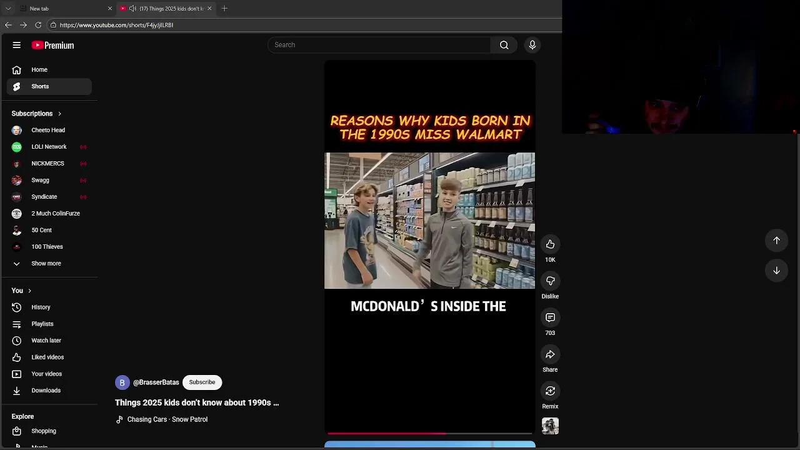Open the tab search dropdown arrow
This screenshot has width=800, height=450.
(8, 9)
